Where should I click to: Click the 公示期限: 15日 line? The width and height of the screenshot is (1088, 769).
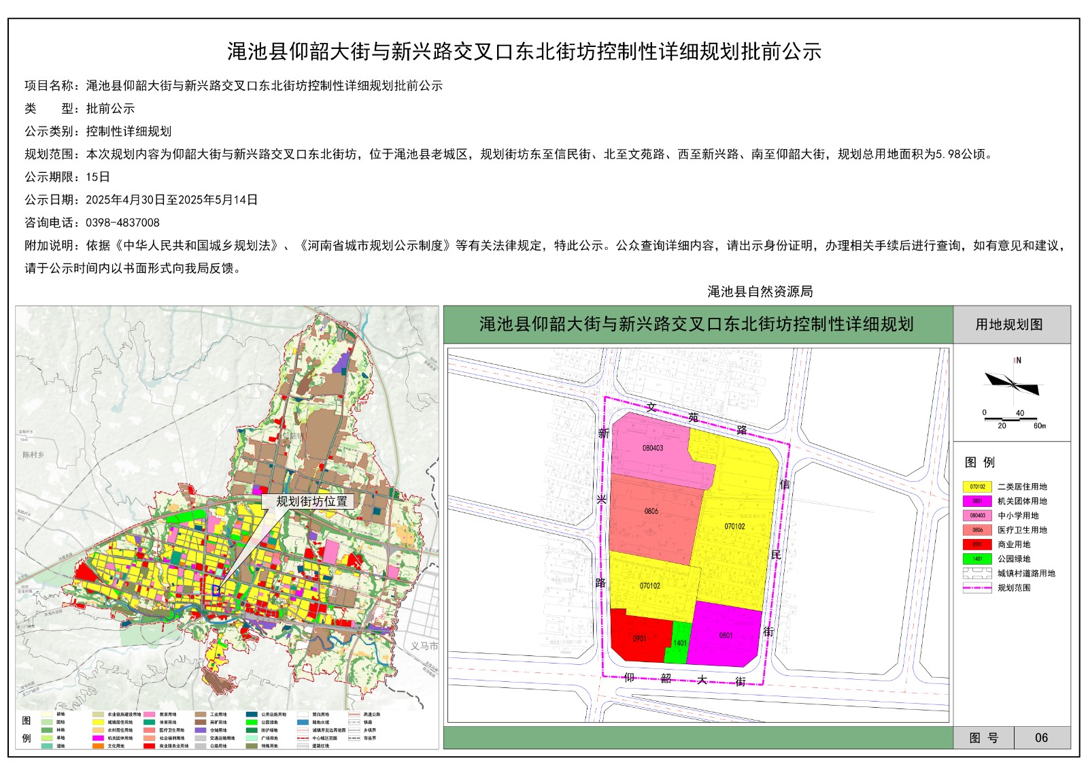(67, 177)
